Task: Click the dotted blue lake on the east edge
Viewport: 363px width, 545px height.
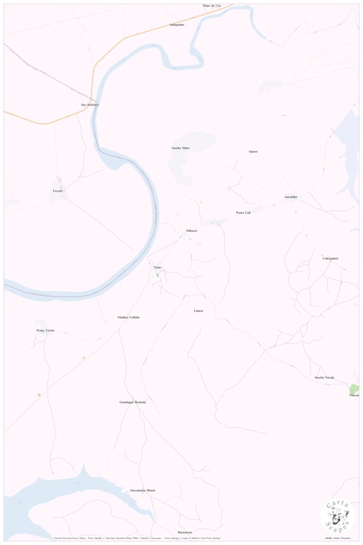Action: pyautogui.click(x=348, y=155)
